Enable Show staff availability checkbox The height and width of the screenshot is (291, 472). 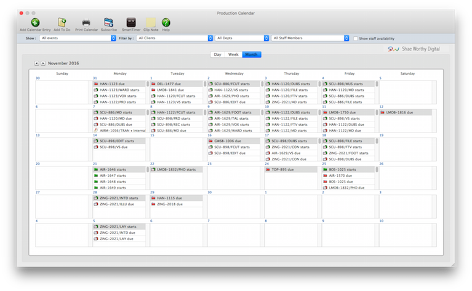click(355, 38)
